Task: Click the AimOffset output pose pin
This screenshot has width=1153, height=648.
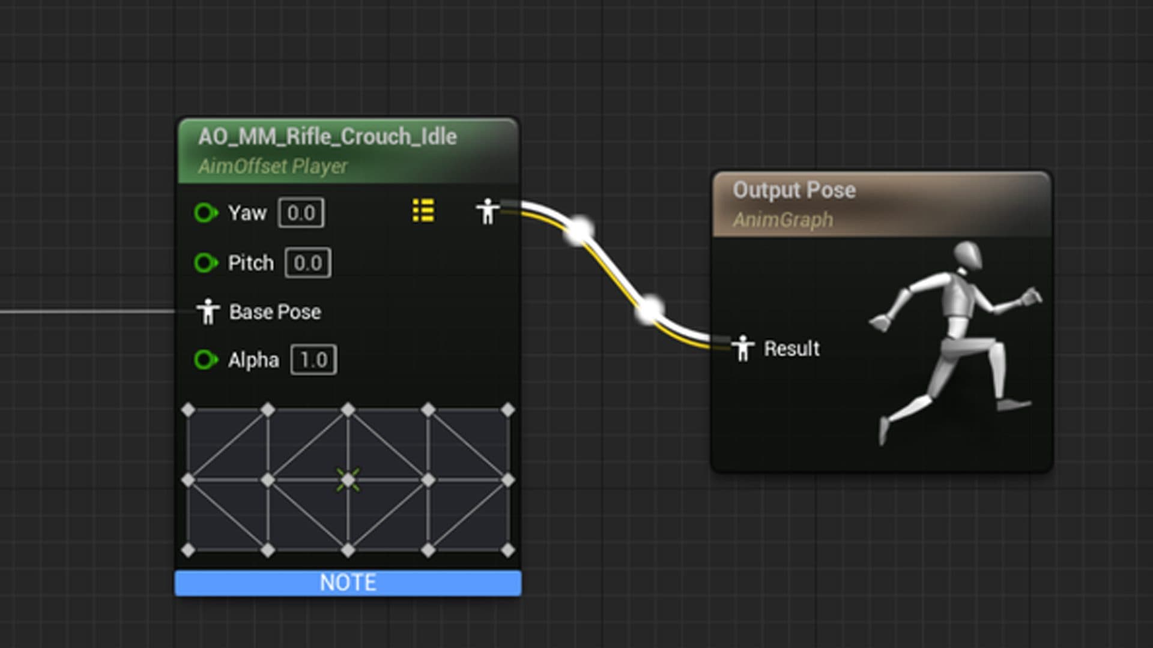Action: [x=488, y=212]
